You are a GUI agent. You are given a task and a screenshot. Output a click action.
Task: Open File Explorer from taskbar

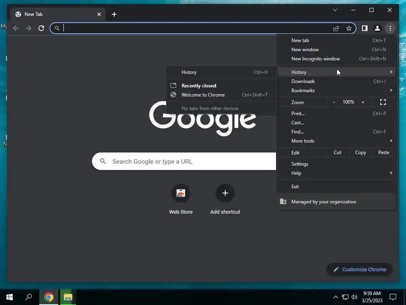pos(68,297)
